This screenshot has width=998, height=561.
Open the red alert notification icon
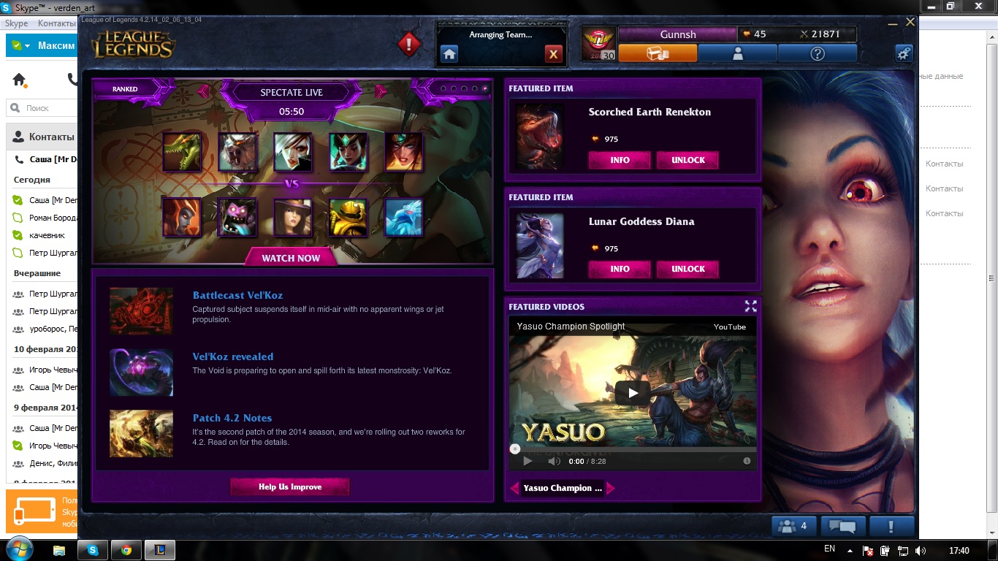tap(409, 45)
